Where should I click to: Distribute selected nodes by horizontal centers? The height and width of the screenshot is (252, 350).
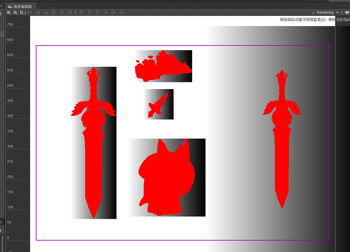114,13
